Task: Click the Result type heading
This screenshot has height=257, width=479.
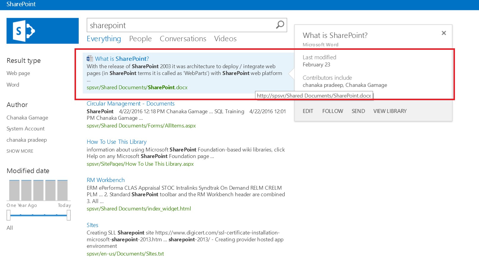Action: (24, 61)
